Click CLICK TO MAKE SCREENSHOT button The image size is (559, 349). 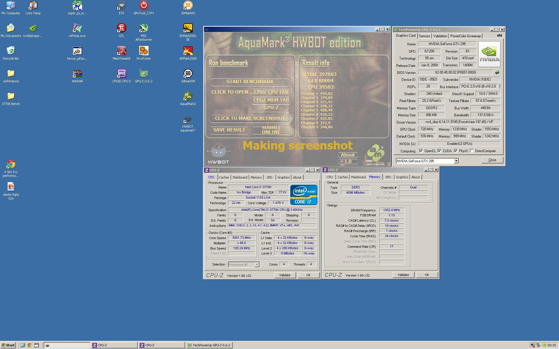click(x=250, y=118)
